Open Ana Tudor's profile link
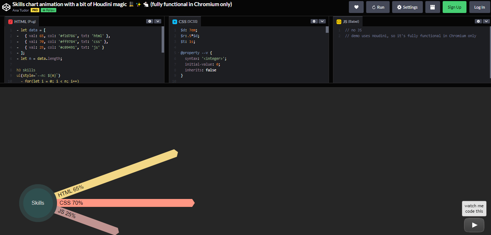The height and width of the screenshot is (235, 491). 20,10
